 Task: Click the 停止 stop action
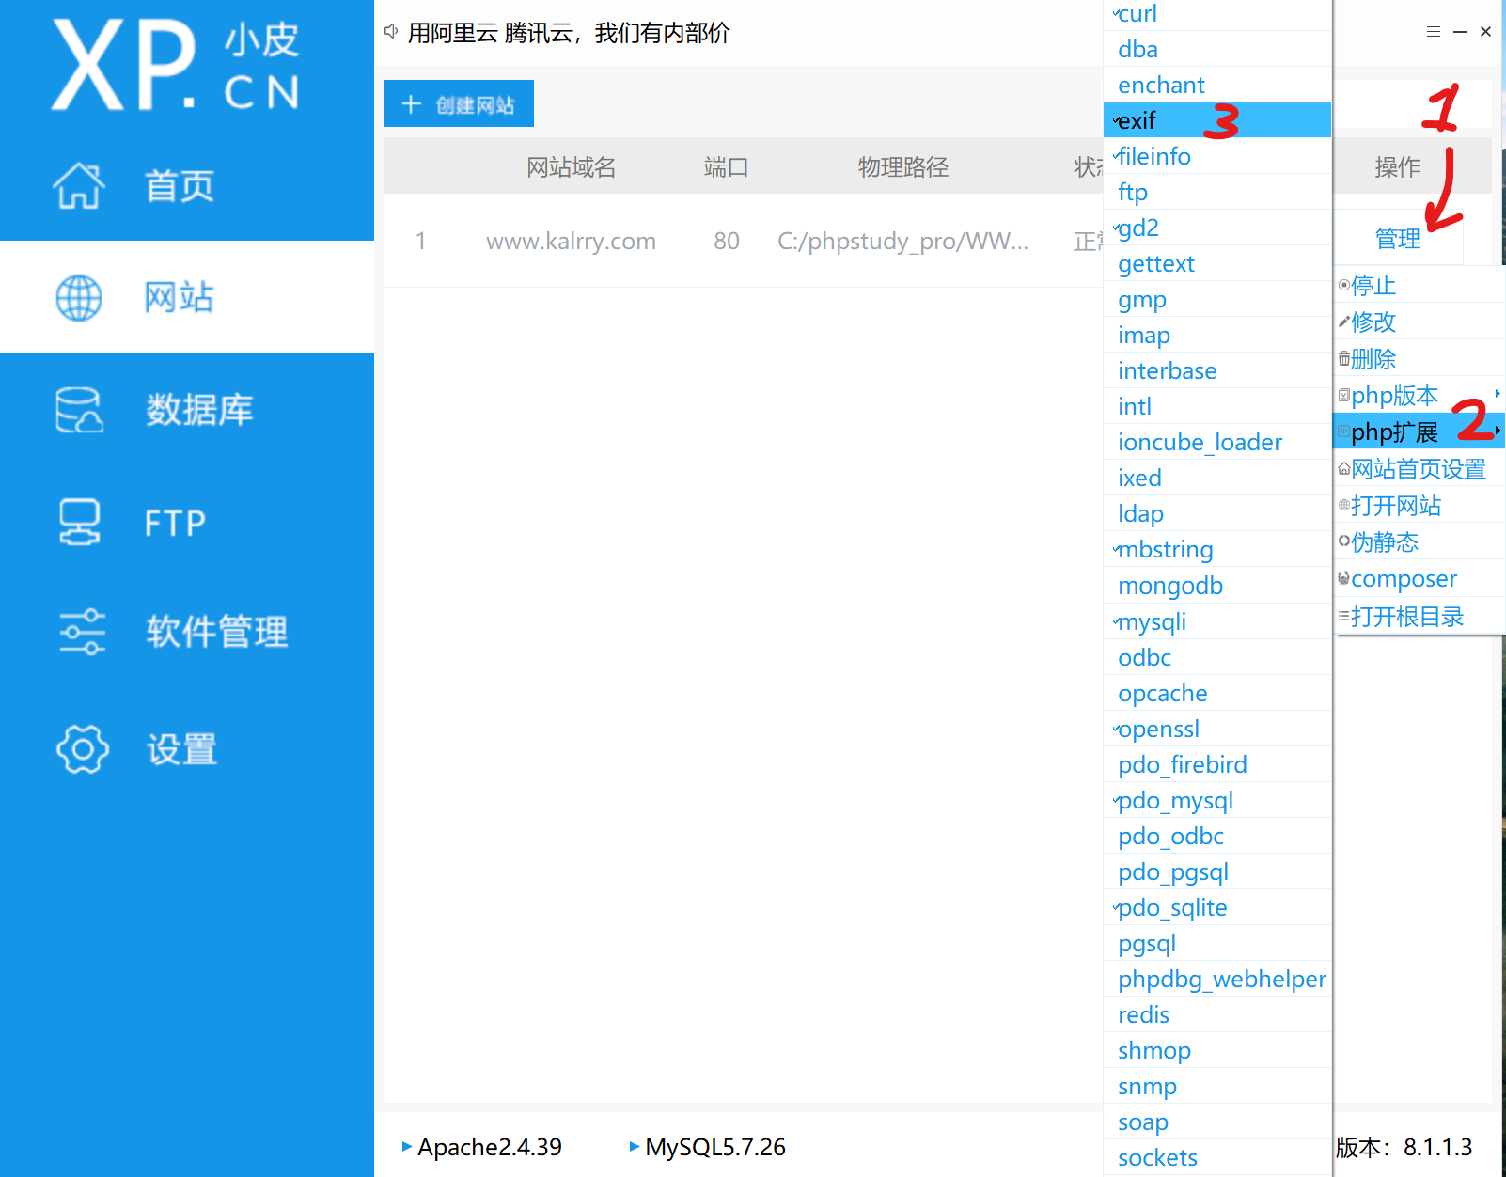coord(1373,285)
